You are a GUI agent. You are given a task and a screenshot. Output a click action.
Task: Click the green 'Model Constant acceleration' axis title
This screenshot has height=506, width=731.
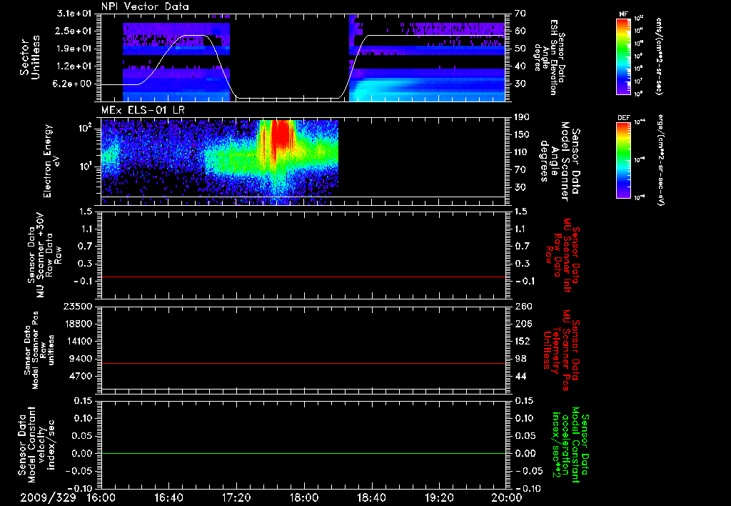570,446
